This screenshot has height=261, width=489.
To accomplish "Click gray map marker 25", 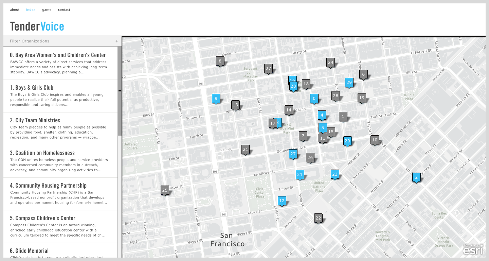I will tap(165, 190).
